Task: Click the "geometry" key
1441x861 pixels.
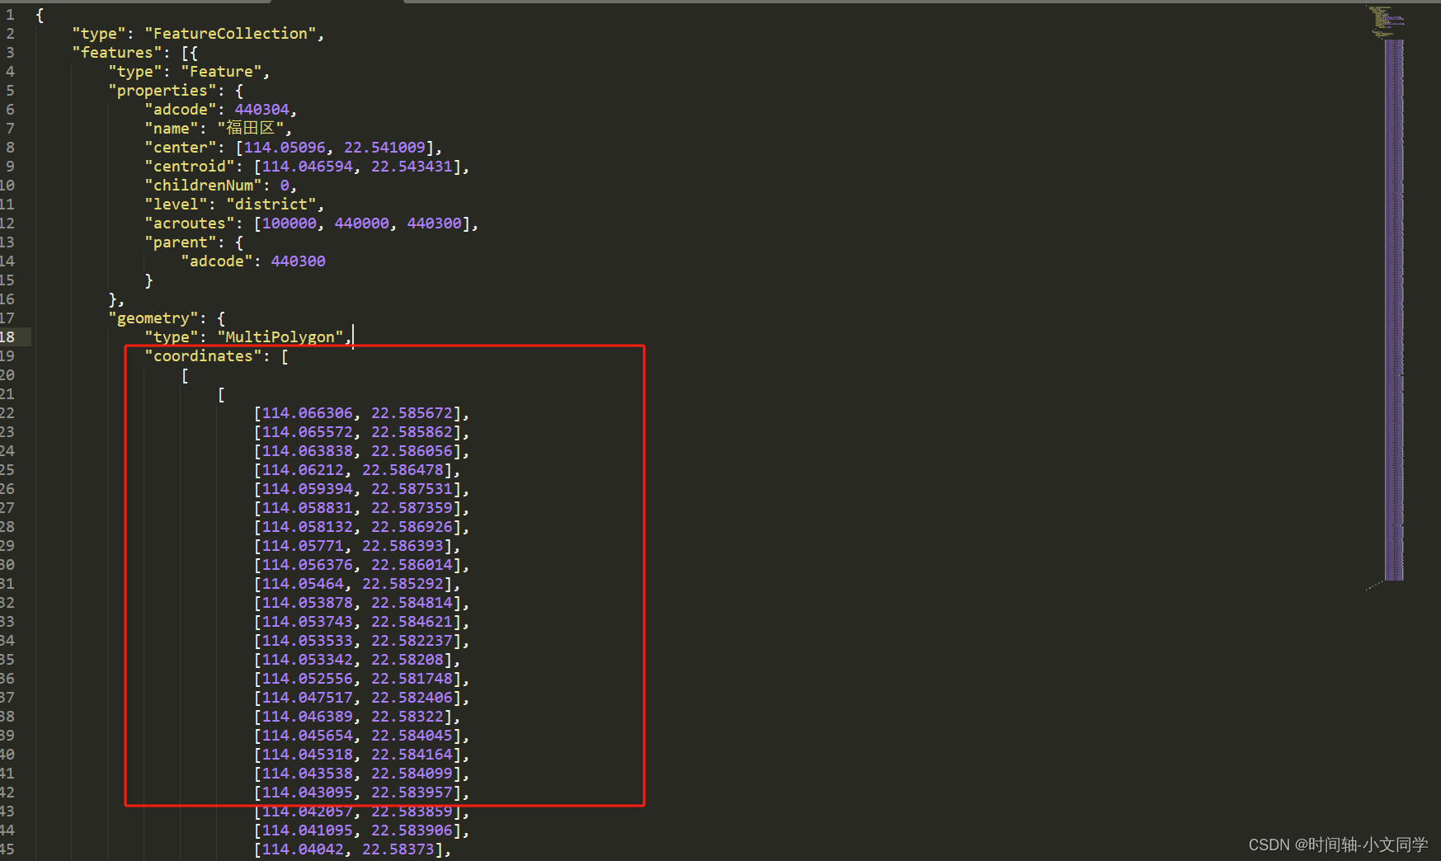Action: point(153,318)
